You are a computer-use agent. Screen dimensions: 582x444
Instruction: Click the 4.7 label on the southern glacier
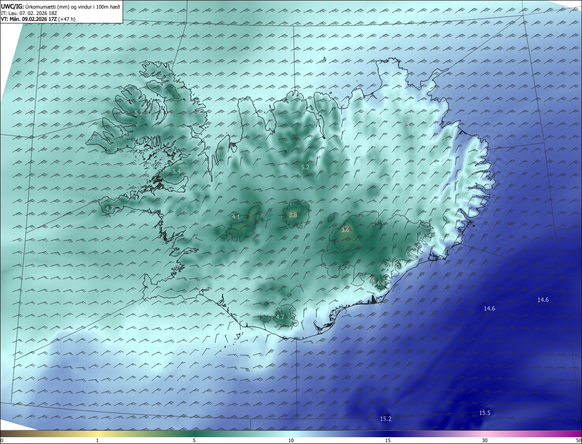coord(280,317)
